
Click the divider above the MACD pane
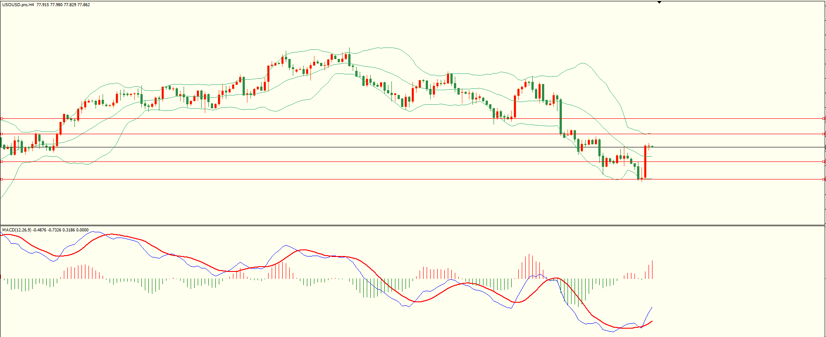pos(396,226)
